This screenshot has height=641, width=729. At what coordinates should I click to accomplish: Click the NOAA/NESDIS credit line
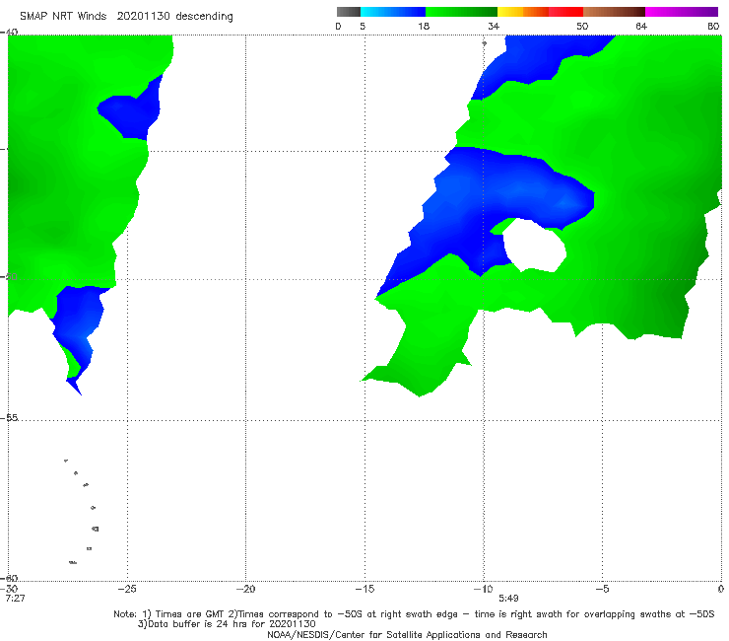tap(407, 634)
